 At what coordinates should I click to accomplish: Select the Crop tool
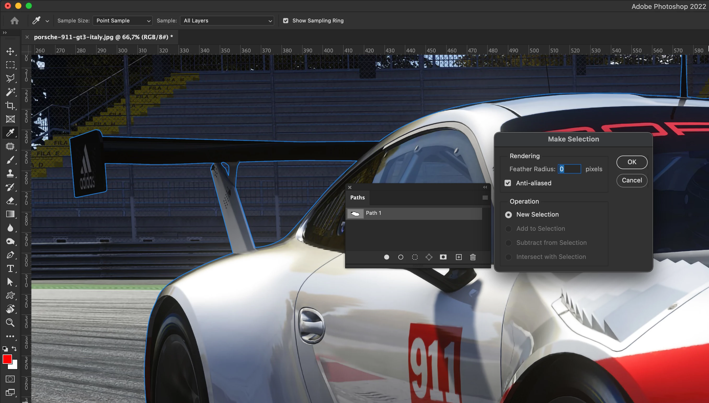[x=10, y=105]
